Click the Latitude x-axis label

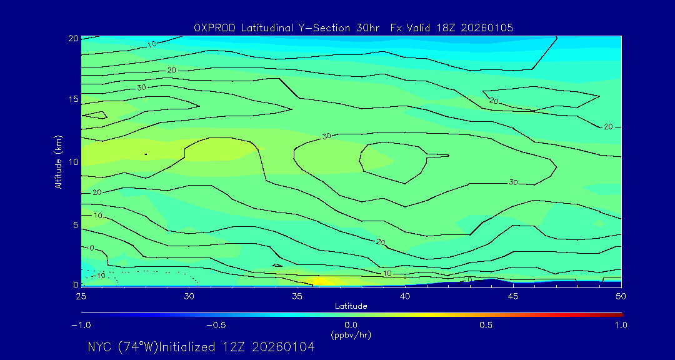click(x=351, y=306)
